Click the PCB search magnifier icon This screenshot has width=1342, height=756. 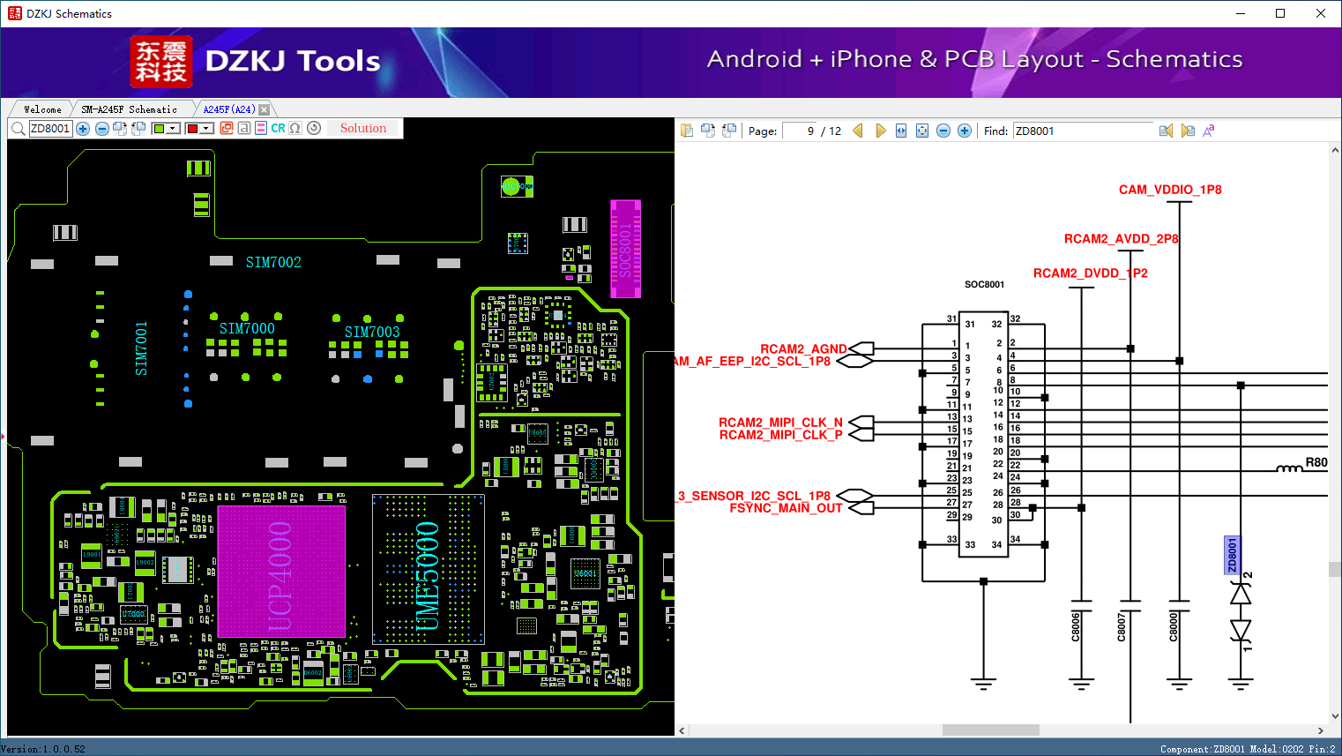click(x=18, y=129)
